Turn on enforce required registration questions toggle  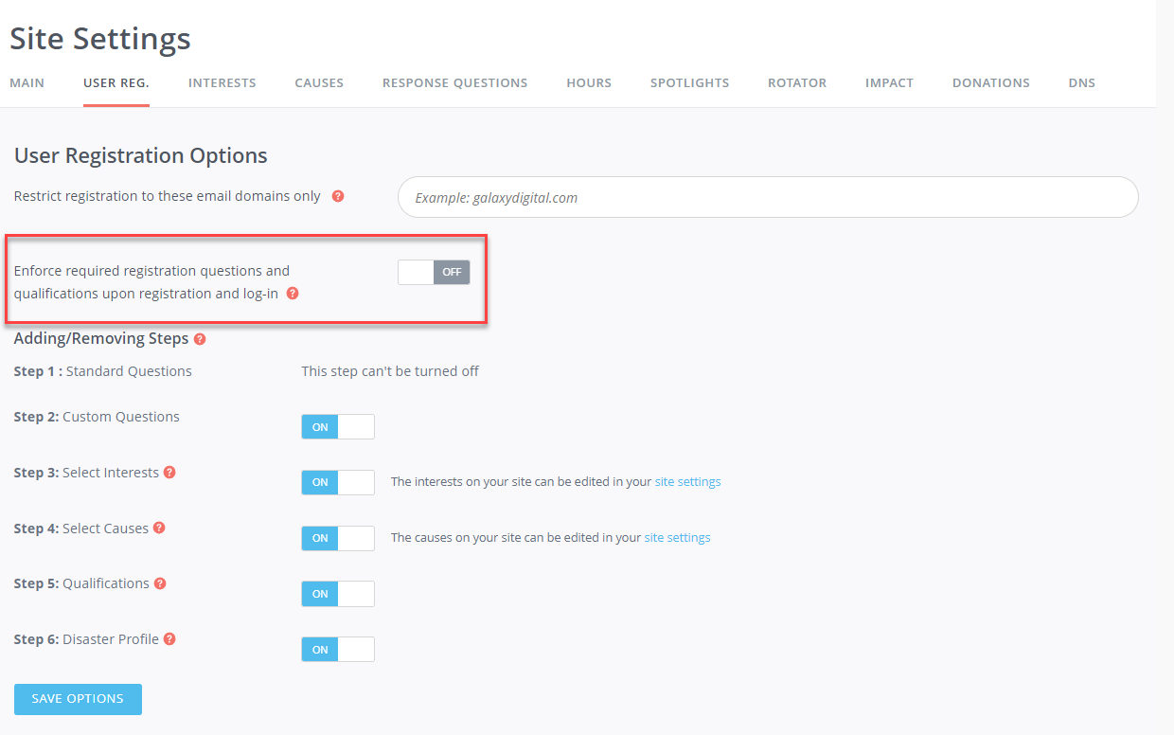[434, 272]
